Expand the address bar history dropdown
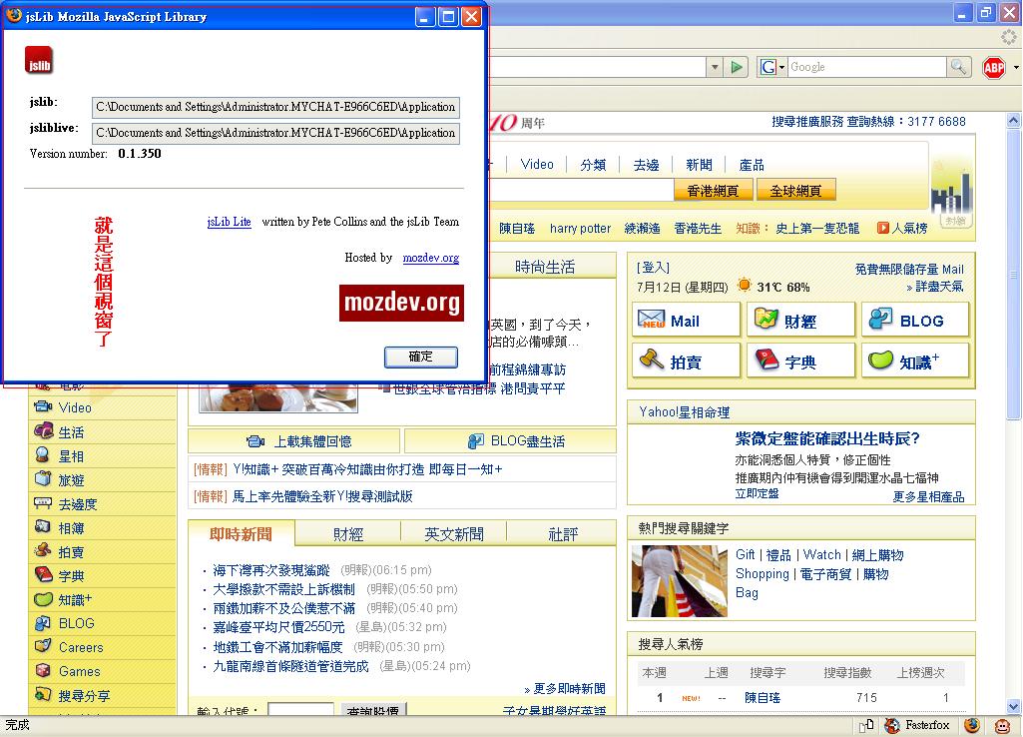Screen dimensions: 1023x737 point(715,67)
